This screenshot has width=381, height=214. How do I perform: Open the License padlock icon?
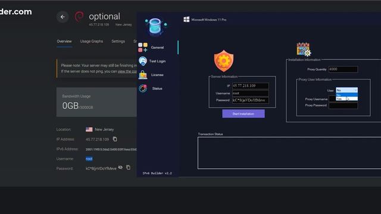pyautogui.click(x=143, y=75)
